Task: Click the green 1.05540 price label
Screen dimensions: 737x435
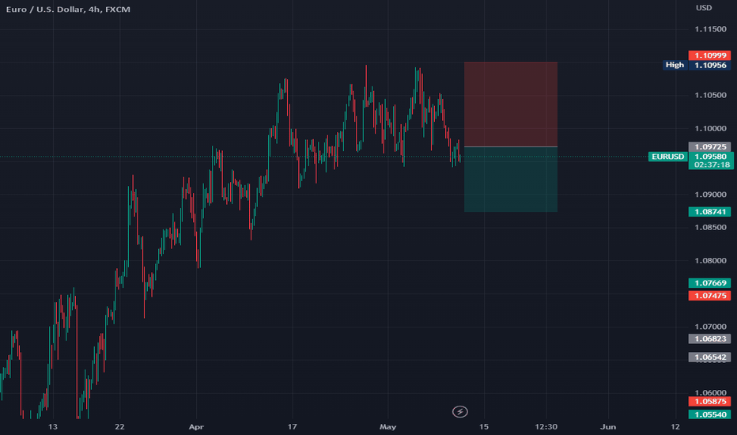Action: tap(710, 414)
